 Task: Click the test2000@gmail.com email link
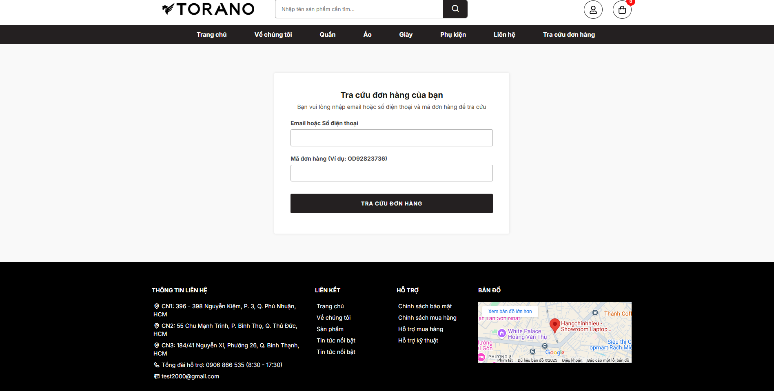click(x=190, y=376)
